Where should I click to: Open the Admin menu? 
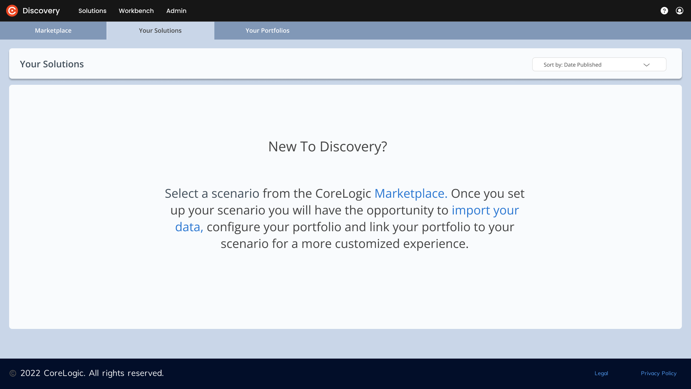pos(176,11)
